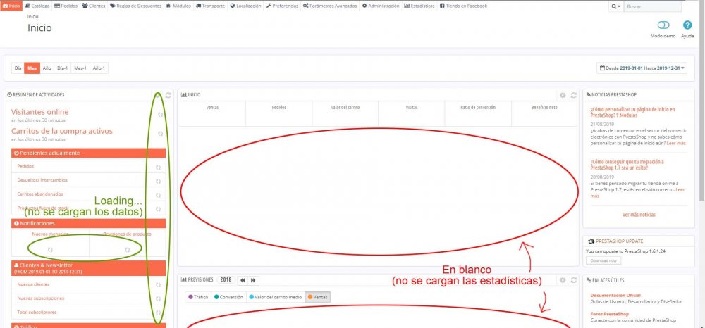The image size is (705, 328).
Task: Select the Mes-1 period button
Action: click(x=80, y=68)
